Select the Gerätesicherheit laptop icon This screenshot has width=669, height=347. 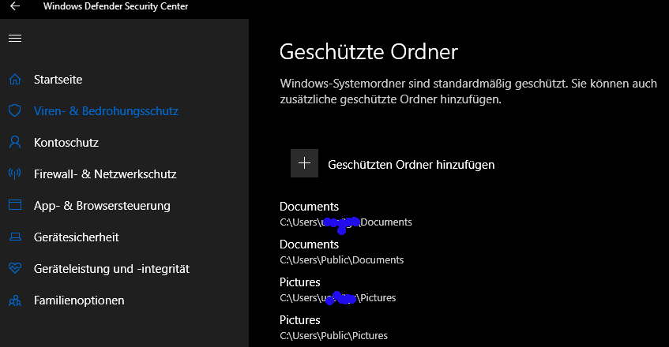coord(14,237)
